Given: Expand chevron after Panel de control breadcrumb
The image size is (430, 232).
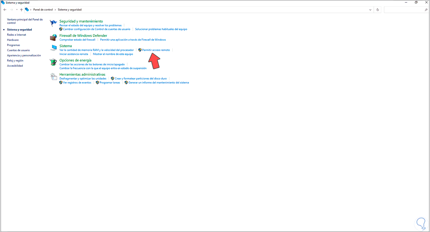Looking at the screenshot, I should coord(55,10).
